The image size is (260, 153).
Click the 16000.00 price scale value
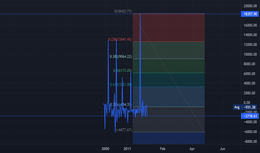[x=250, y=25]
